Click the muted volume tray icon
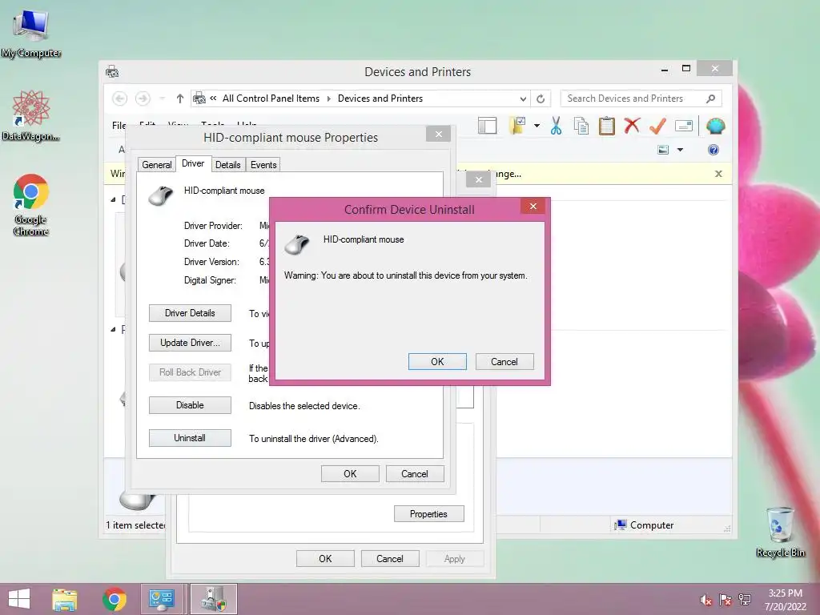 (706, 600)
